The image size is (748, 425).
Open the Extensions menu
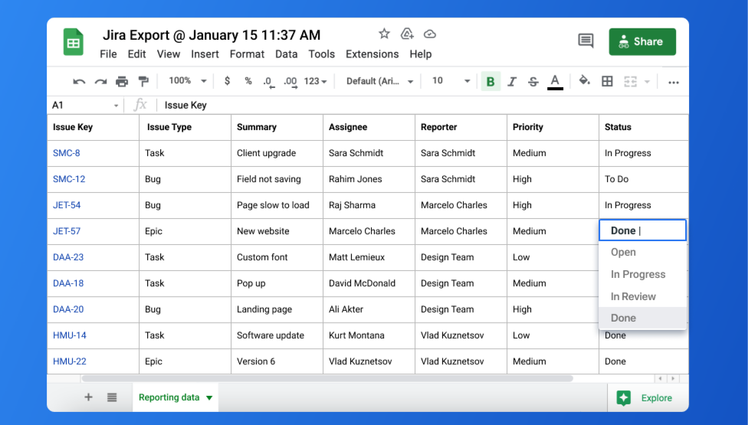(x=372, y=54)
